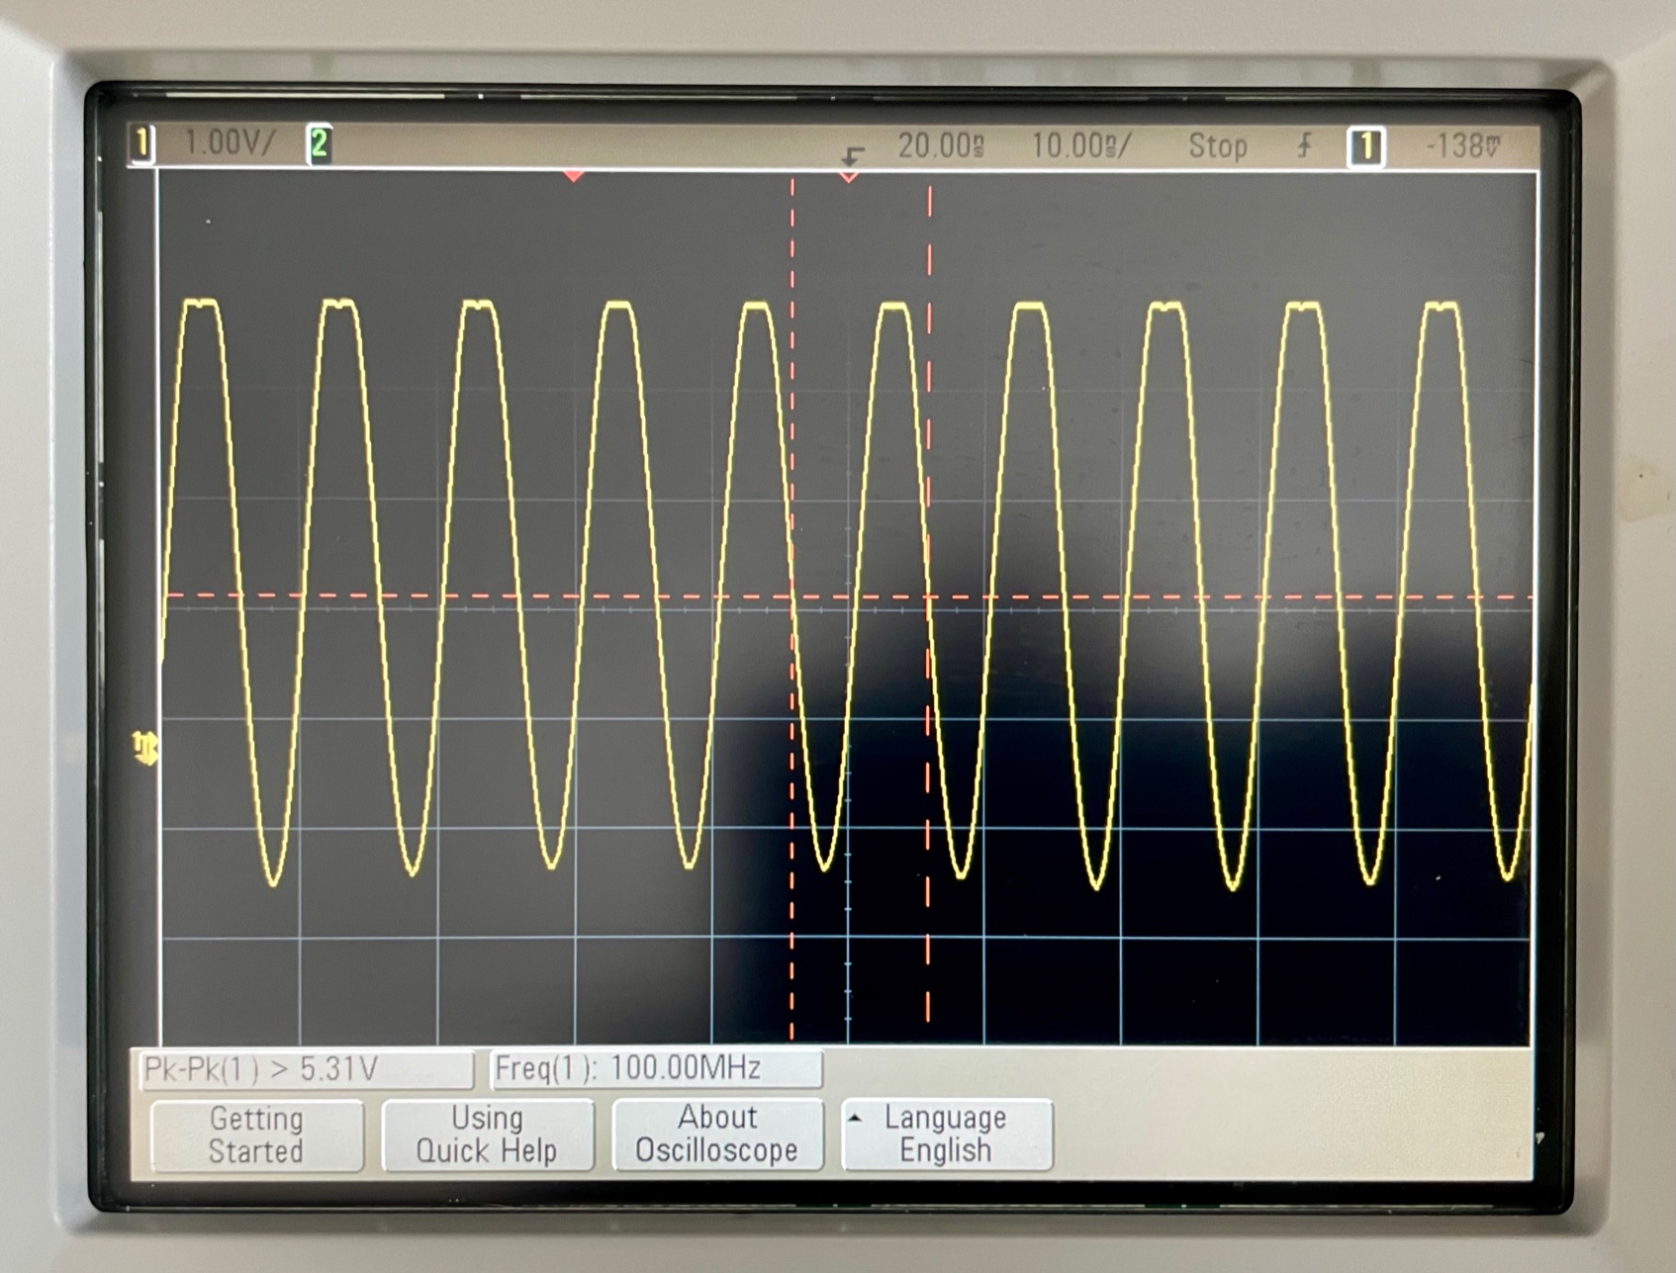Click the 1.00V/ vertical scale readout
1676x1273 pixels.
pyautogui.click(x=230, y=144)
